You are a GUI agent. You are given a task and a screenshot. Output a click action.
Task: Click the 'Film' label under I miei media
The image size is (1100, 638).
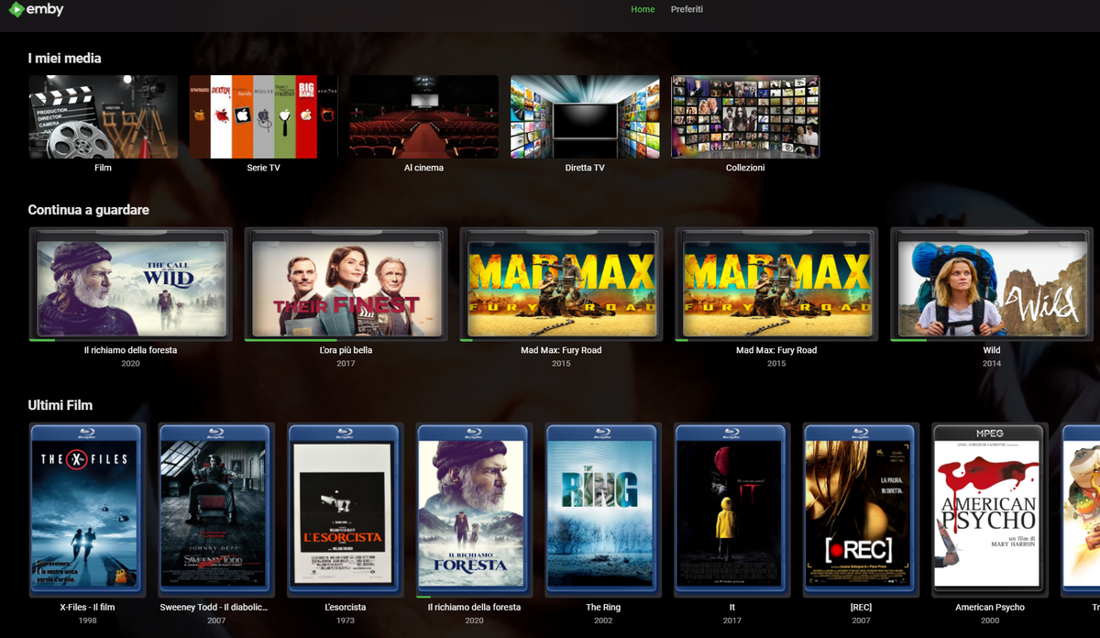(103, 168)
